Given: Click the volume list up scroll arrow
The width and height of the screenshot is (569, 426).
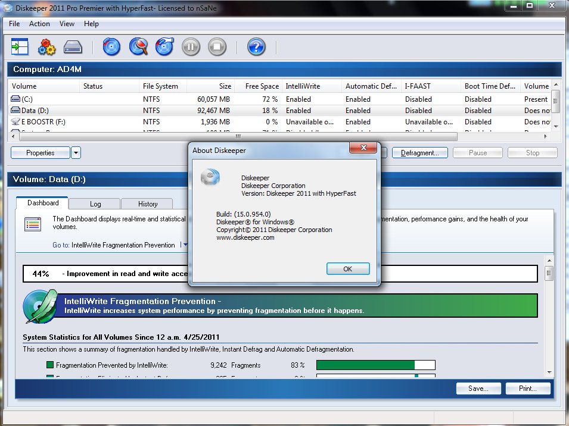Looking at the screenshot, I should point(556,84).
